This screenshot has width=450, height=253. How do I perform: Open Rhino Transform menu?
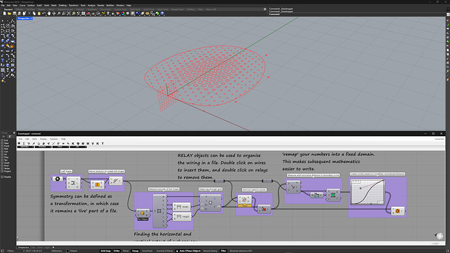pyautogui.click(x=74, y=5)
